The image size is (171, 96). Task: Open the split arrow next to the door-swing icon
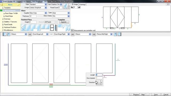[69, 6]
